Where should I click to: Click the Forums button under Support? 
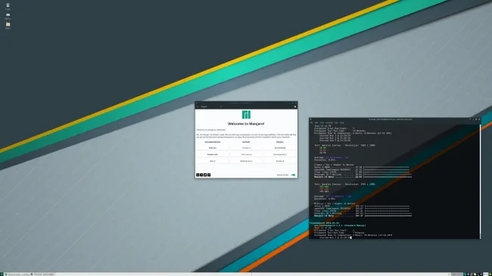[x=246, y=147]
